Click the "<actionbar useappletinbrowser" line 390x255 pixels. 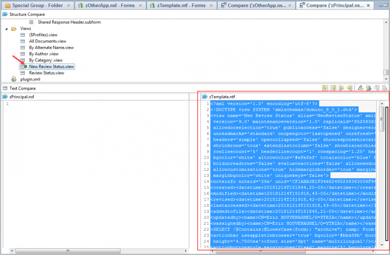point(293,235)
